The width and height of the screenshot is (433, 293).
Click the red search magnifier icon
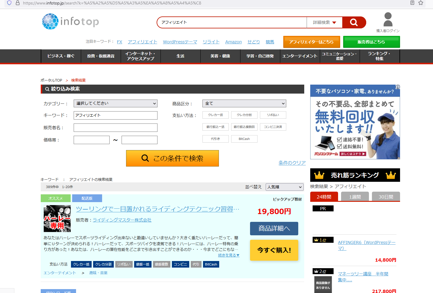tap(354, 22)
